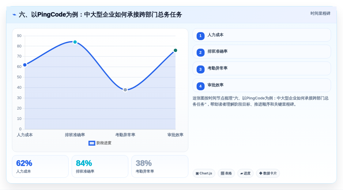Click the 人力成本 x-axis label
The width and height of the screenshot is (343, 190).
tap(25, 135)
